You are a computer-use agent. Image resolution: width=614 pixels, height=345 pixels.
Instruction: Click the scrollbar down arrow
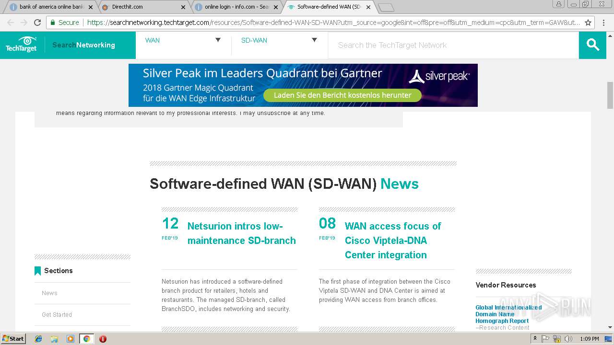point(610,327)
